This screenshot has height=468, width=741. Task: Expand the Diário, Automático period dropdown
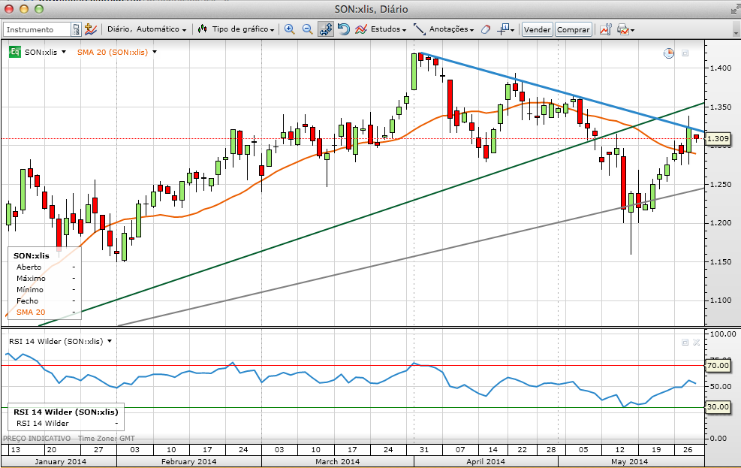146,29
